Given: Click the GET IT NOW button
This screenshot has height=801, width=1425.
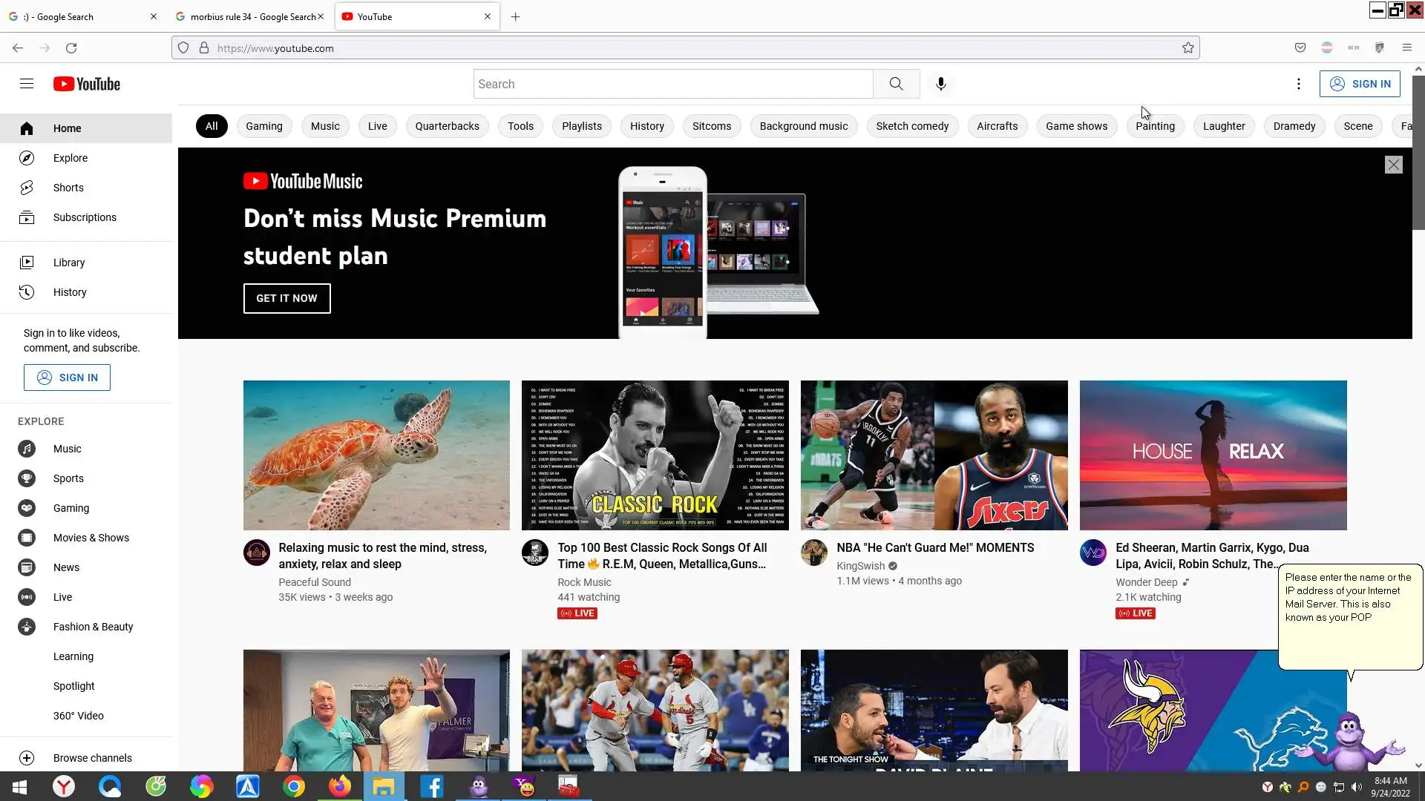Looking at the screenshot, I should pyautogui.click(x=286, y=298).
